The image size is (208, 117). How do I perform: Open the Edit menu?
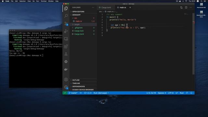16,1
